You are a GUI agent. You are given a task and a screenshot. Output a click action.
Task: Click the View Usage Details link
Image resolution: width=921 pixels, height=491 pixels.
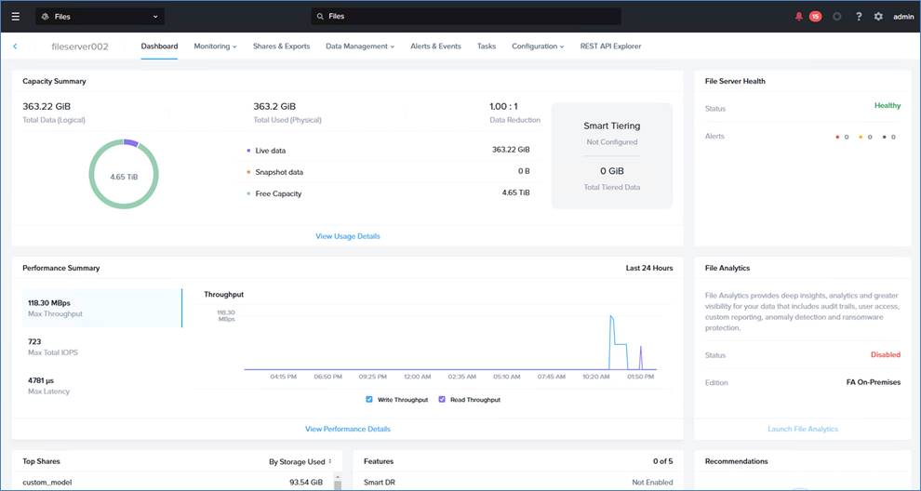[348, 236]
